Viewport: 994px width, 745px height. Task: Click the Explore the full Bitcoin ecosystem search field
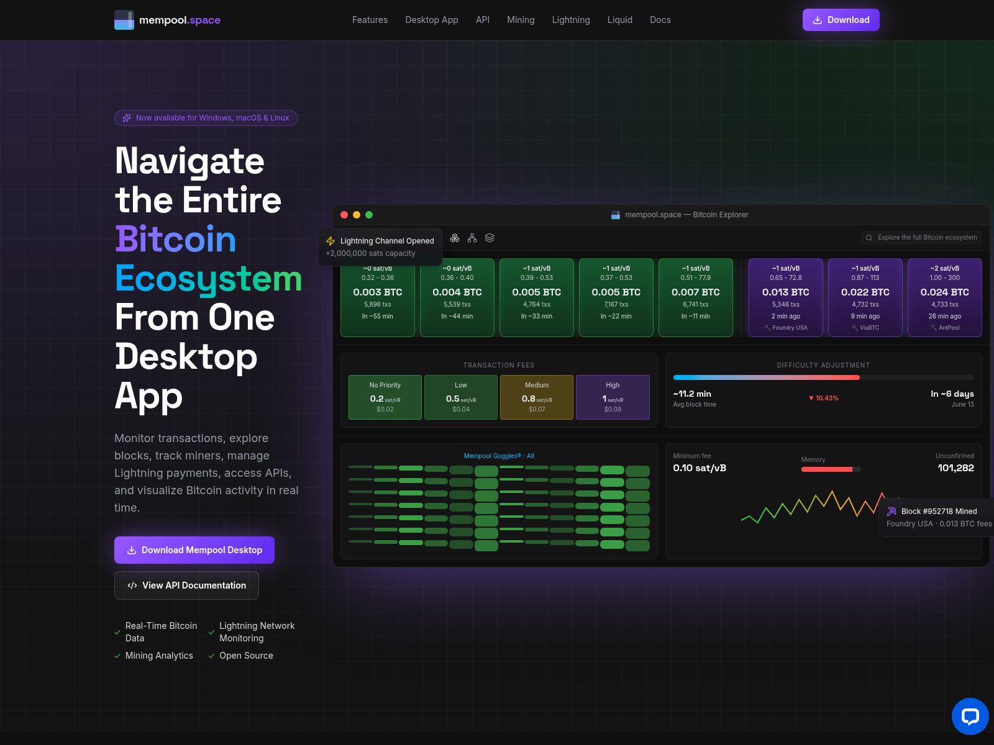921,238
